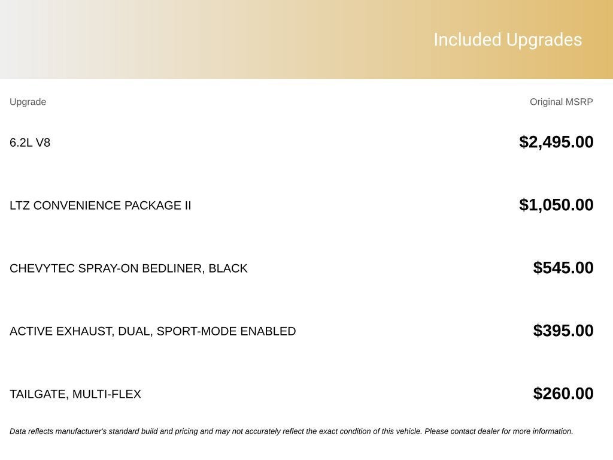Click the Included Upgrades header title
The height and width of the screenshot is (460, 613).
tap(508, 40)
